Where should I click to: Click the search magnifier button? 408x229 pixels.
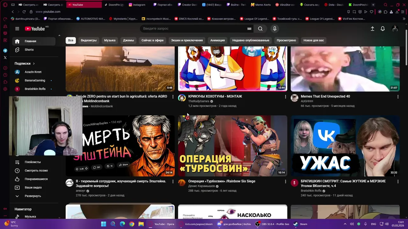coord(260,29)
